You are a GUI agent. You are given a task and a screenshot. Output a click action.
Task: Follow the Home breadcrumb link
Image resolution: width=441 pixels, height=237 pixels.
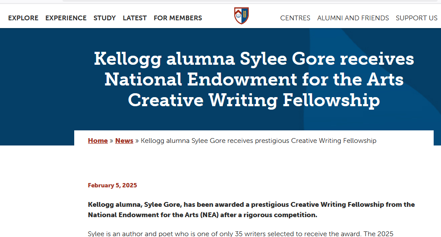[x=98, y=141]
